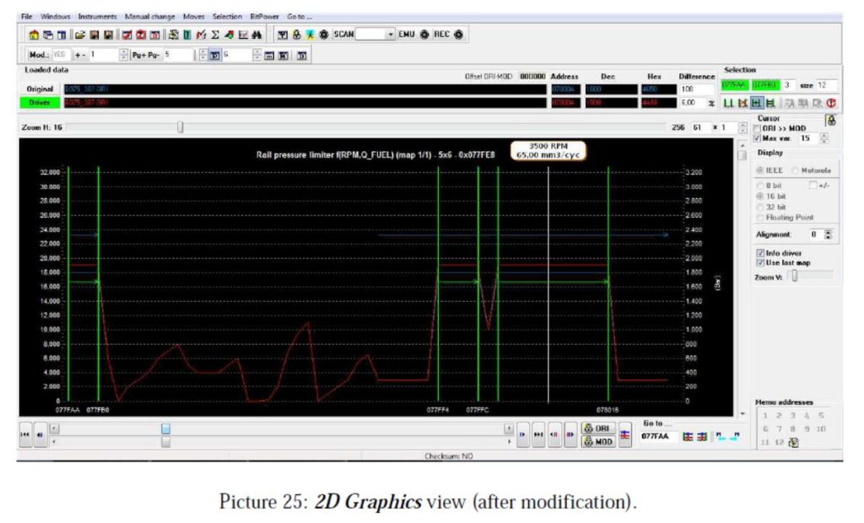Click the home icon in the toolbar

point(34,35)
